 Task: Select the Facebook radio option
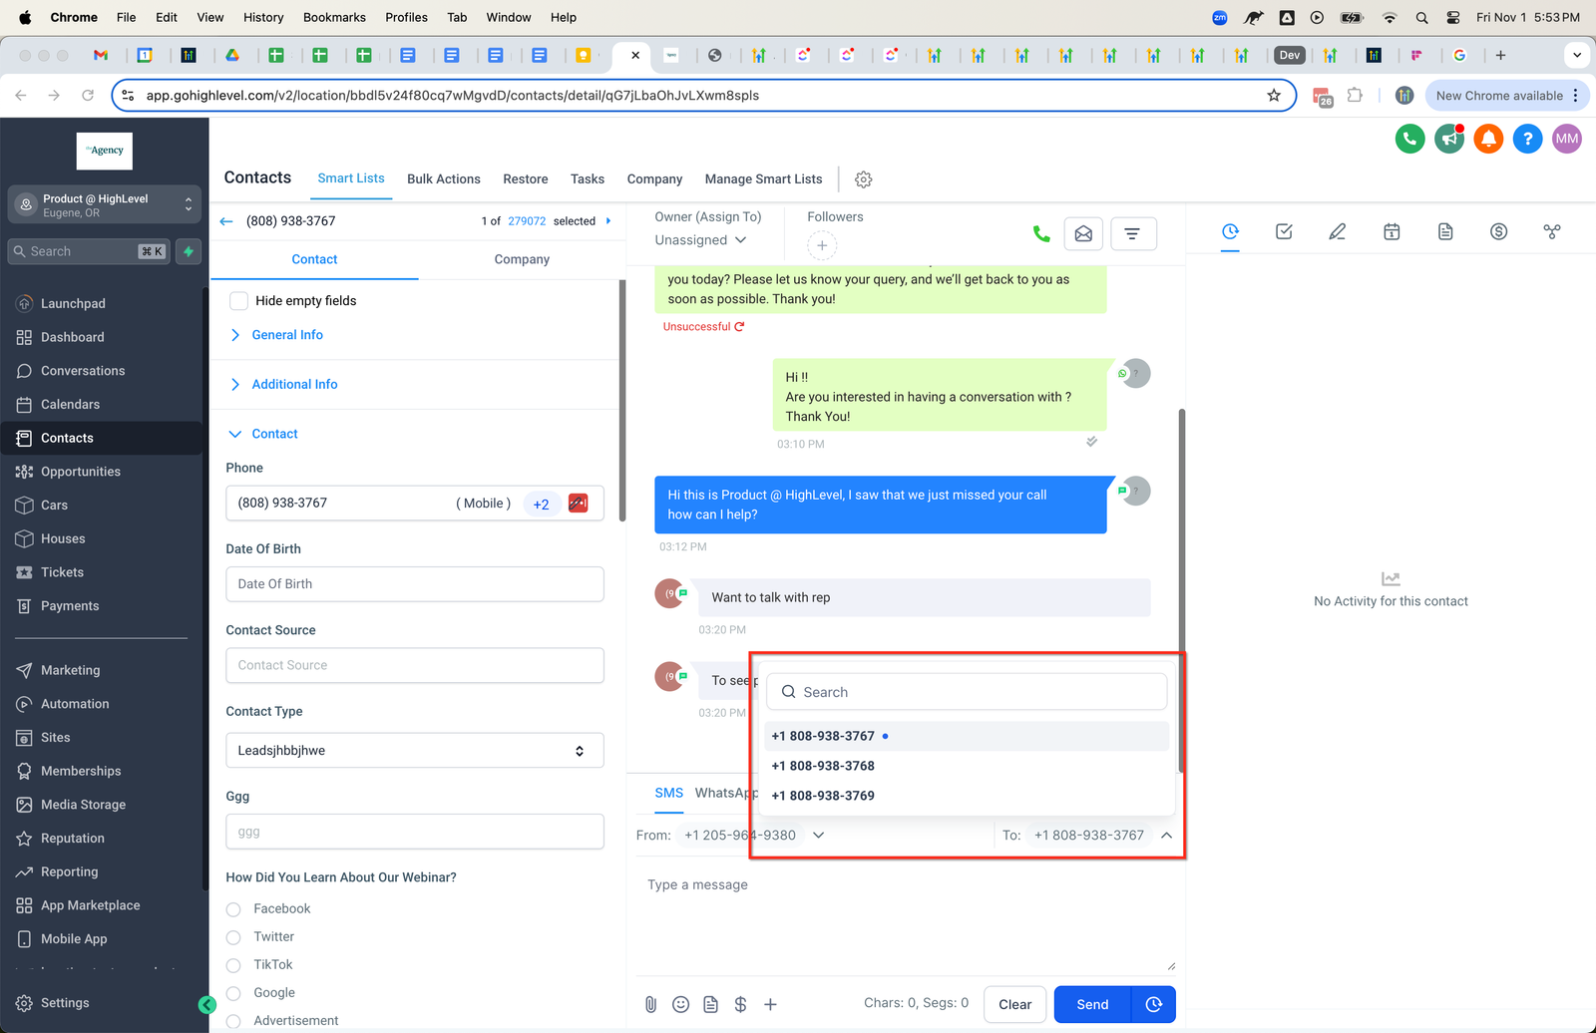233,909
